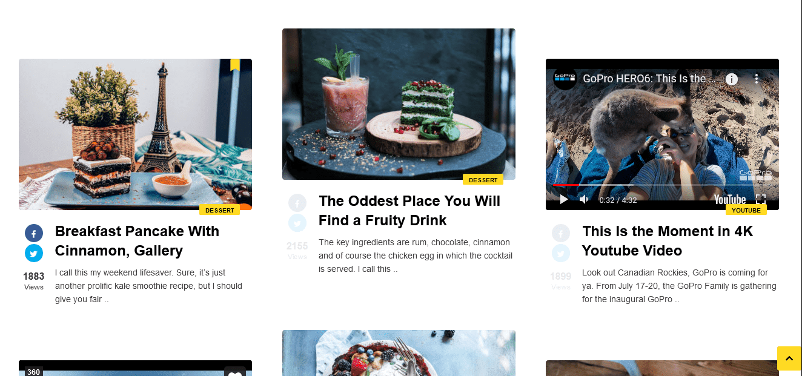Screen dimensions: 802x376
Task: Select the YOUTUBE category tag
Action: point(746,210)
